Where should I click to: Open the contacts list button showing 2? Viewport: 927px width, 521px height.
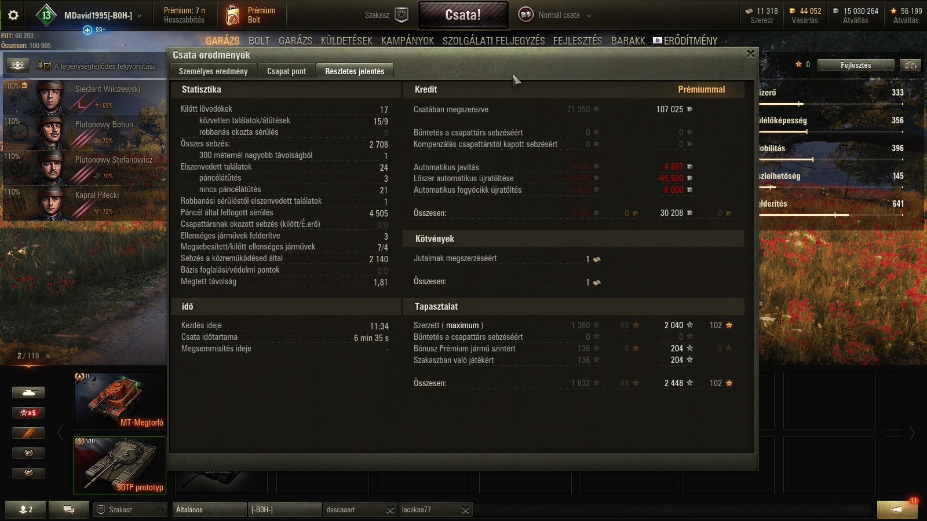[x=26, y=509]
